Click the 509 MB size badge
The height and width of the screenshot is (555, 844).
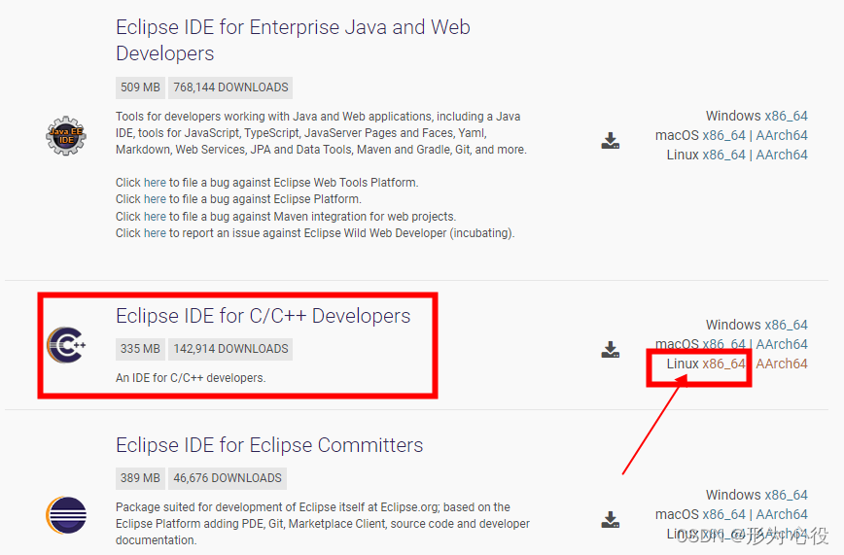coord(140,87)
